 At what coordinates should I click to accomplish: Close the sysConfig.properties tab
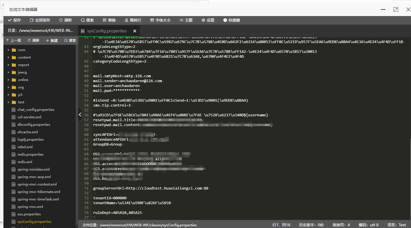[135, 31]
